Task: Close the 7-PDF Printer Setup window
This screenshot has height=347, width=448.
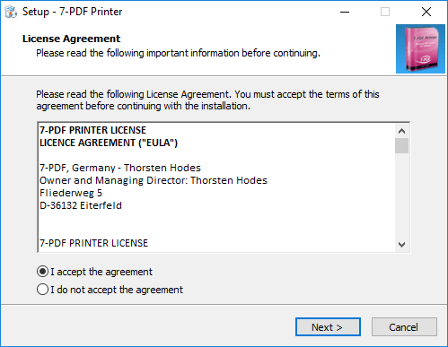Action: [x=426, y=12]
